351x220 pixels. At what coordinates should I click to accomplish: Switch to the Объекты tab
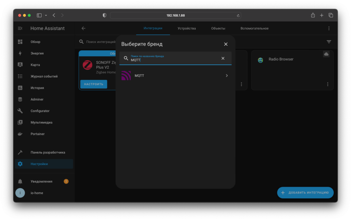218,28
